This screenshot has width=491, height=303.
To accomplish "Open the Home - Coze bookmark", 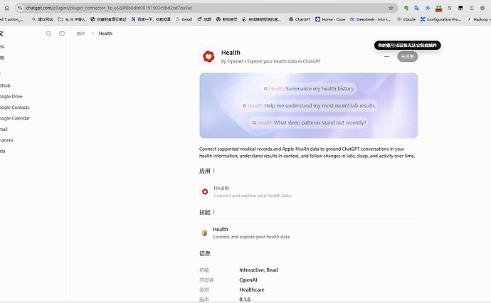I will (x=330, y=19).
